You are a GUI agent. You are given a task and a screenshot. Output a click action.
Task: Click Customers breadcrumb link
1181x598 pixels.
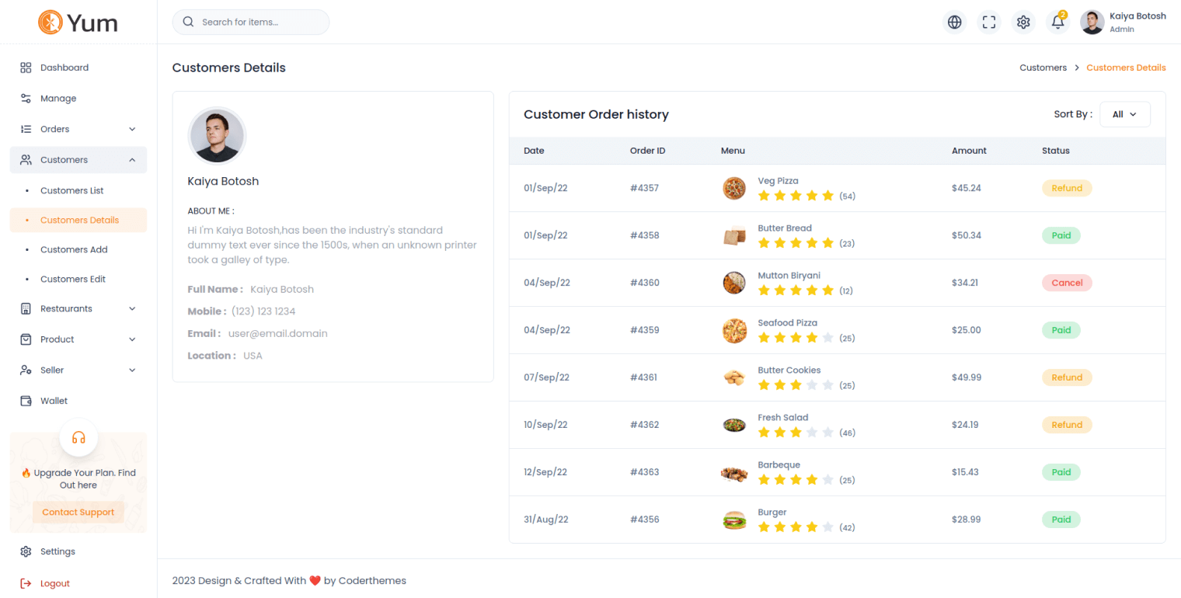click(x=1043, y=68)
